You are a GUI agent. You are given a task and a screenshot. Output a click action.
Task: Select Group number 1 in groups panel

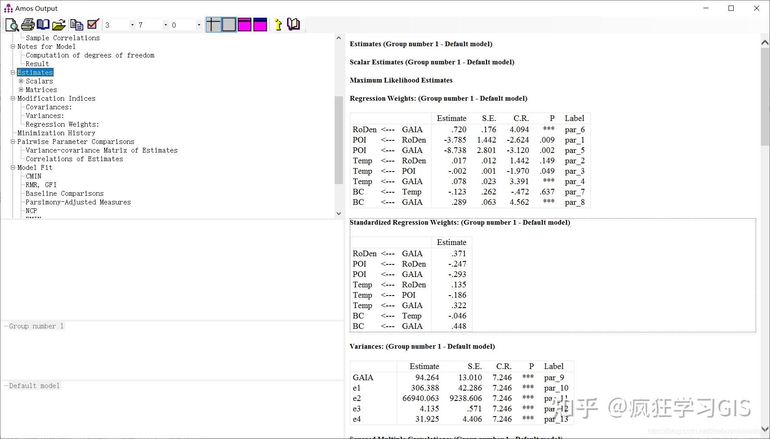[36, 326]
